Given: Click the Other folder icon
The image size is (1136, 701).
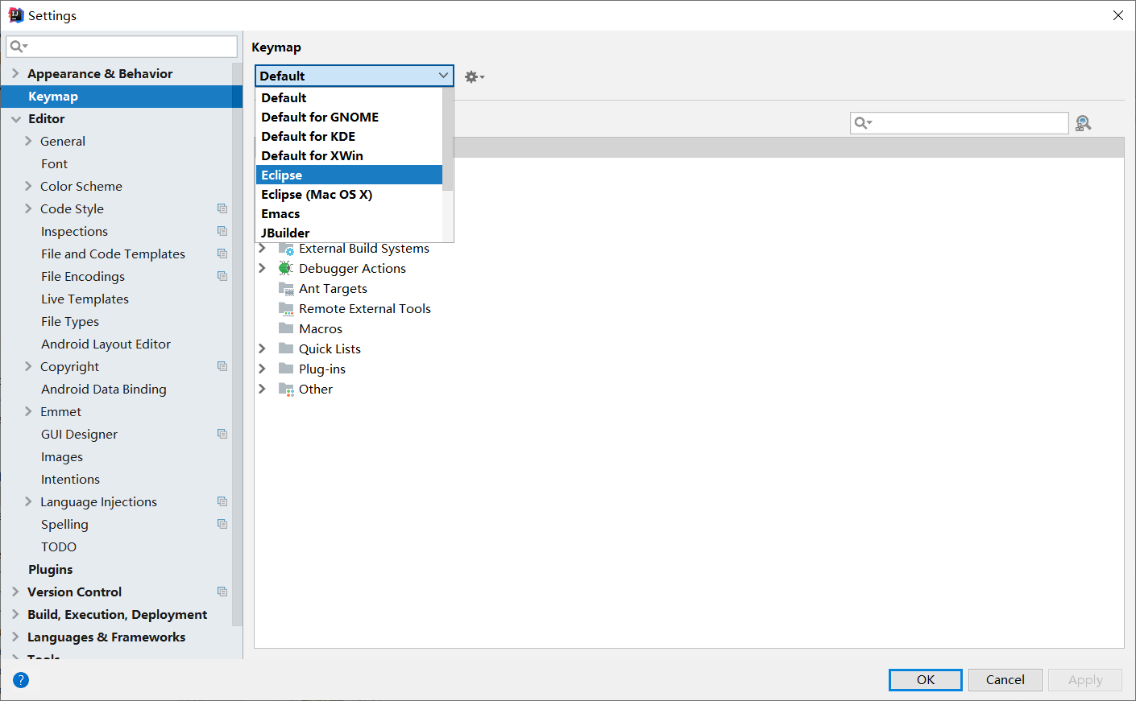Looking at the screenshot, I should [286, 389].
